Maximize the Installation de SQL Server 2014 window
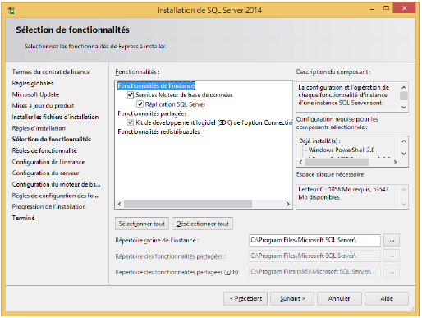Image resolution: width=422 pixels, height=318 pixels. point(386,8)
